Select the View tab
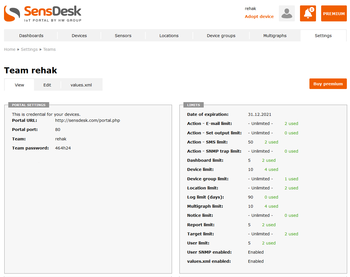Image resolution: width=350 pixels, height=277 pixels. tap(19, 85)
